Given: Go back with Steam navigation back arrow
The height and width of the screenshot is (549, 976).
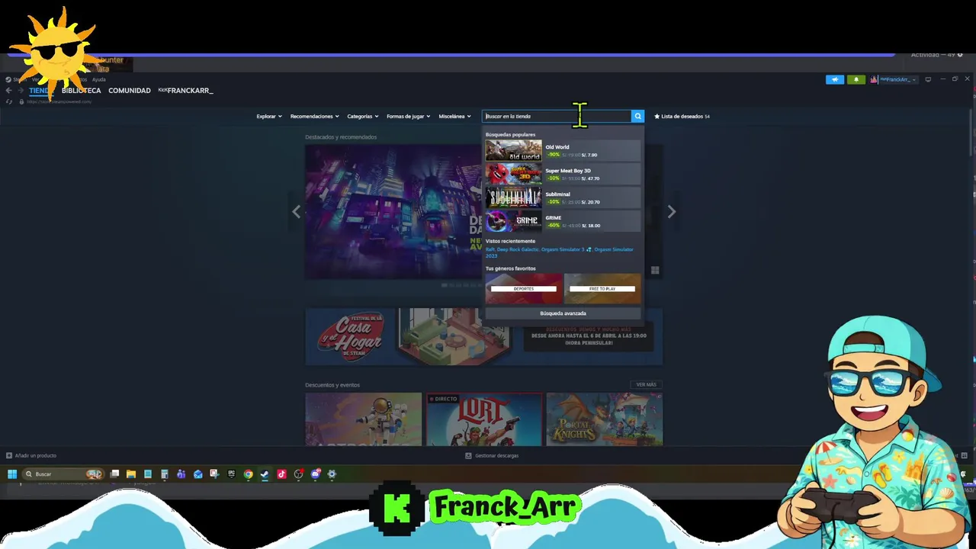Looking at the screenshot, I should coord(8,91).
